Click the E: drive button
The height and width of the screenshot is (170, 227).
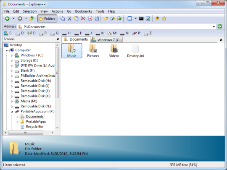[x=32, y=33]
